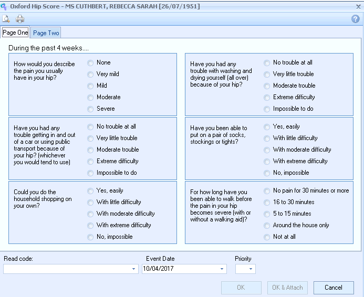The height and width of the screenshot is (297, 364).
Task: Click the printer icon in toolbar
Action: [20, 19]
